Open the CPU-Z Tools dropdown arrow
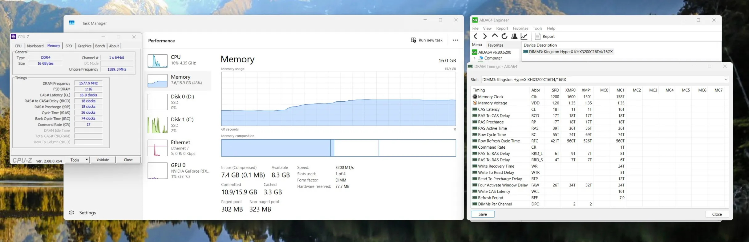The width and height of the screenshot is (749, 242). coord(87,160)
